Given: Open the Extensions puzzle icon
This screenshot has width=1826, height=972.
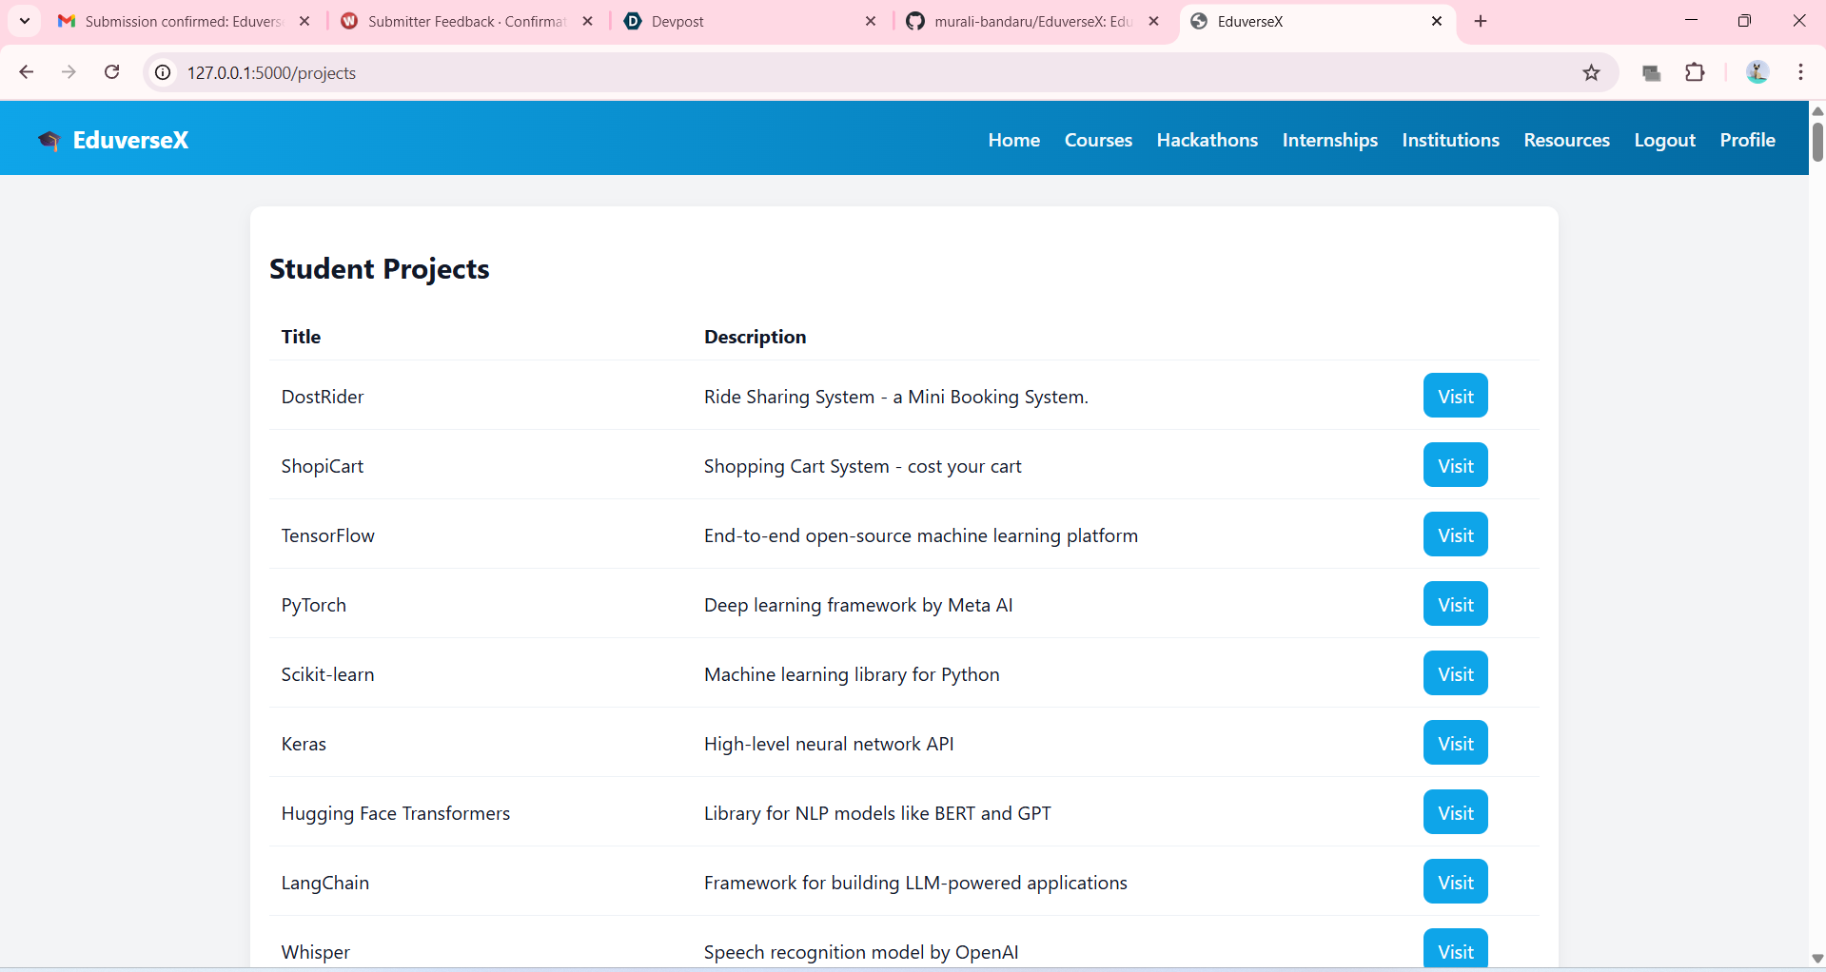Looking at the screenshot, I should (1695, 72).
